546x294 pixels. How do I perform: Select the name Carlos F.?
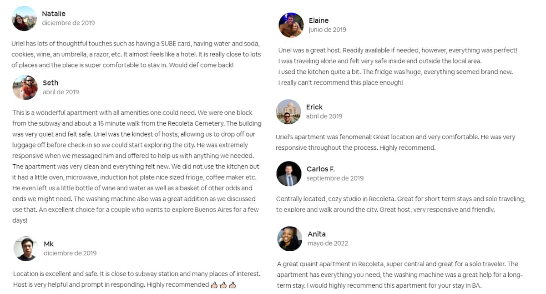[321, 169]
